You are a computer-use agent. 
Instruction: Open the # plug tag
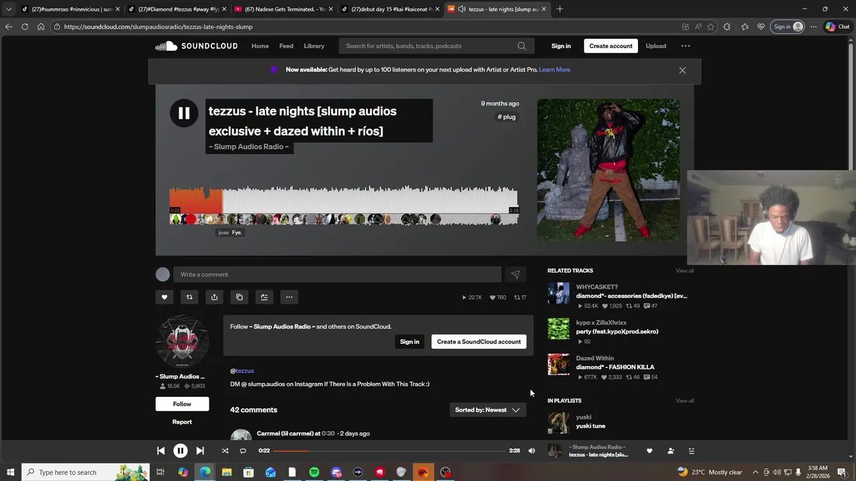click(506, 117)
